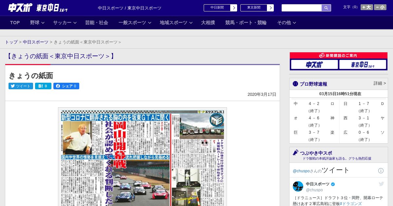The image size is (393, 206).
Task: Increase text size with 大 button
Action: pos(366,7)
